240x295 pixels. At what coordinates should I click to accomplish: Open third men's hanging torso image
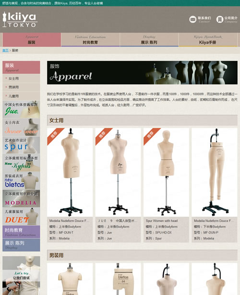coord(166,279)
